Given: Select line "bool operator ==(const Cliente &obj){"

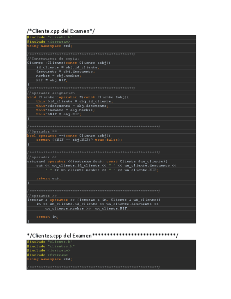Looking at the screenshot, I should [x=69, y=136].
